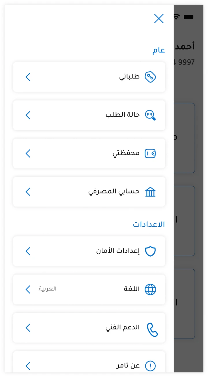Expand the طلباتي row chevron

point(28,77)
